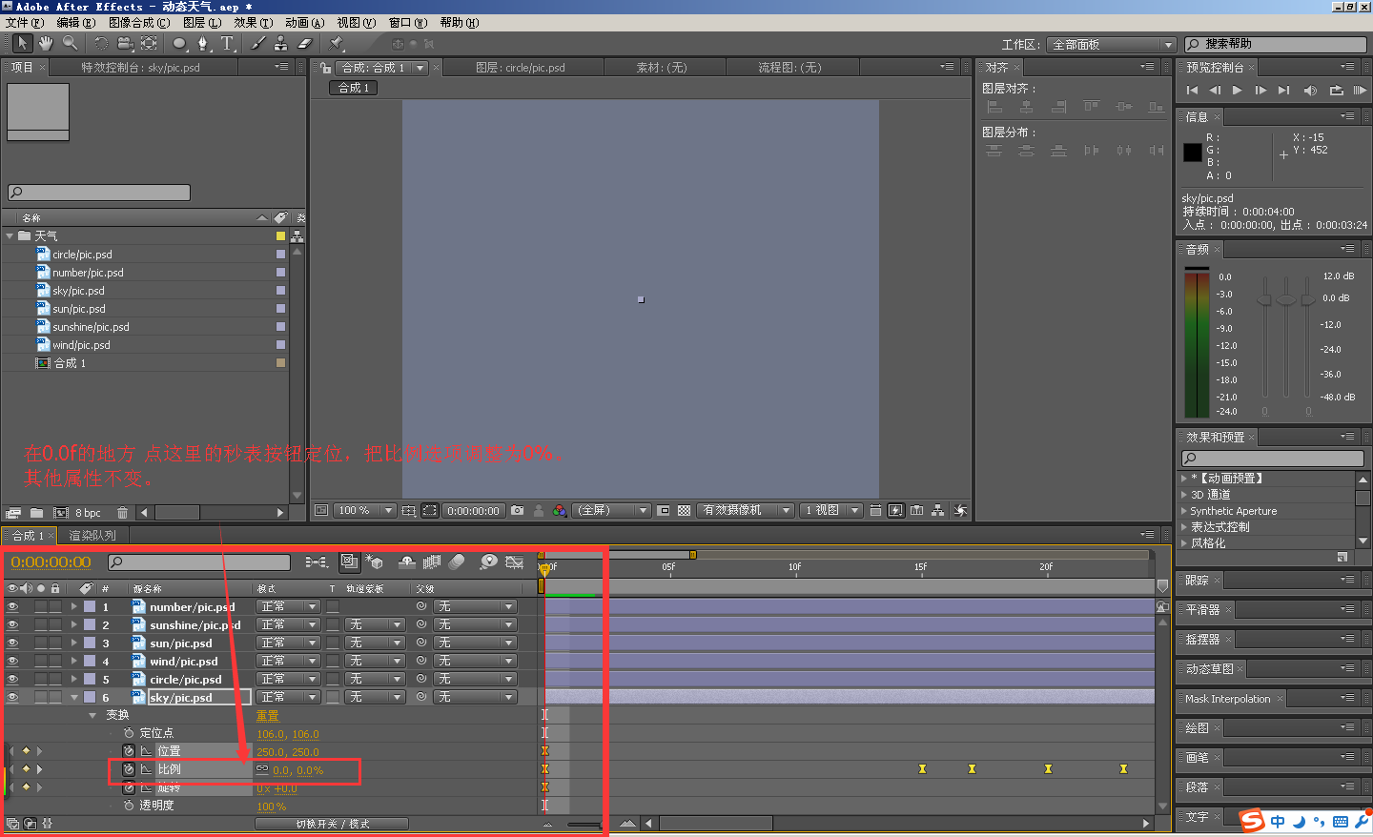Open the 工作区 workspace dropdown
The image size is (1373, 837).
(x=1112, y=45)
